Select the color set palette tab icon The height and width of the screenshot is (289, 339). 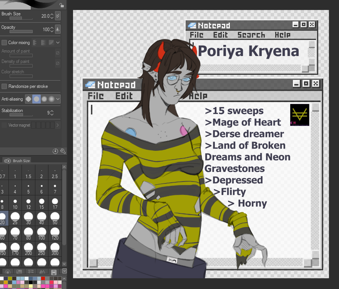19,272
